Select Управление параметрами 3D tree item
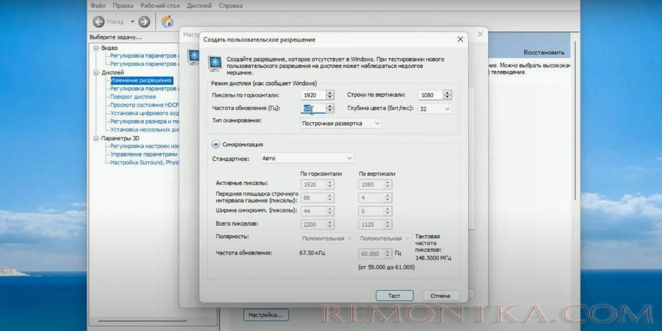The width and height of the screenshot is (662, 331). [x=144, y=154]
